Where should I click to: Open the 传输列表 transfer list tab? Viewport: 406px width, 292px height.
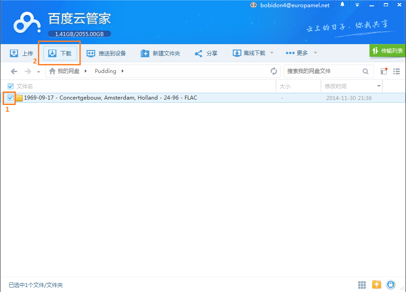388,51
